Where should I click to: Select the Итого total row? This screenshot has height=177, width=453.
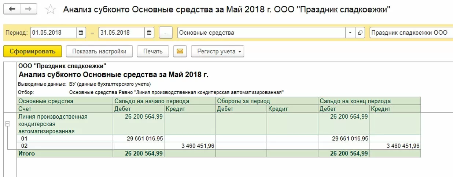(27, 154)
